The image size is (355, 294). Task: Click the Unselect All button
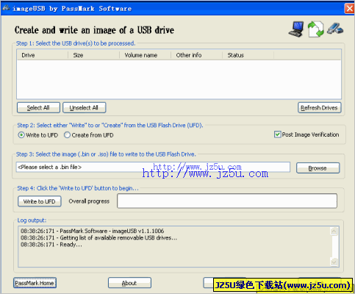tap(85, 107)
